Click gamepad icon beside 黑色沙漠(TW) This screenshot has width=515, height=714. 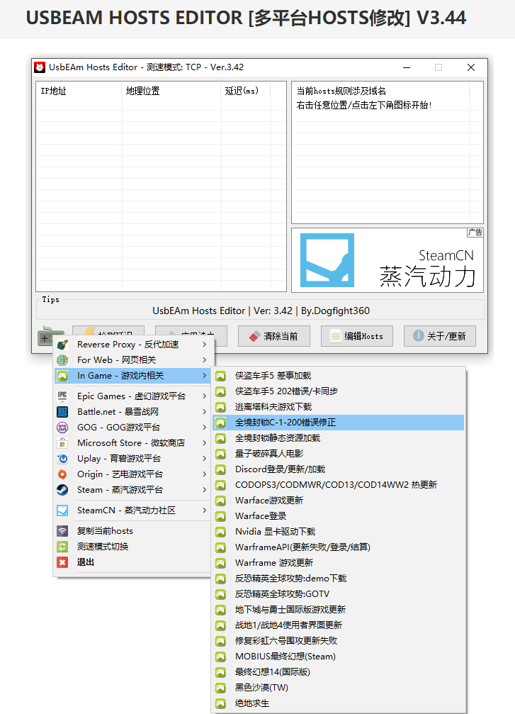pyautogui.click(x=220, y=688)
